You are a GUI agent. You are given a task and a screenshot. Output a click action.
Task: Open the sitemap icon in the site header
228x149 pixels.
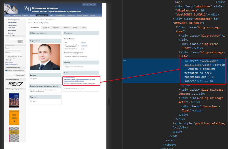point(91,5)
